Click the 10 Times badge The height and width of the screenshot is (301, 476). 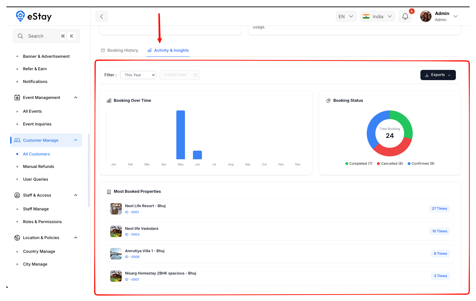(x=440, y=231)
